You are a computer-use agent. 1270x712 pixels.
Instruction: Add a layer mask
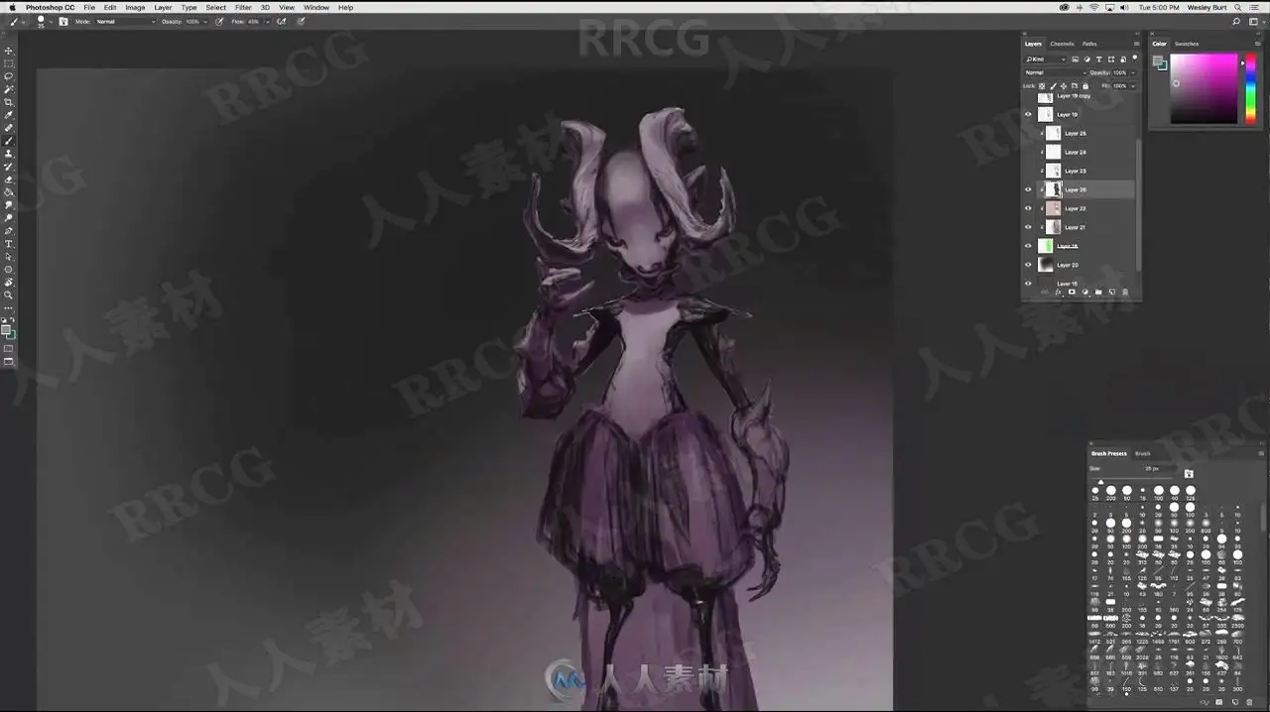click(x=1072, y=292)
